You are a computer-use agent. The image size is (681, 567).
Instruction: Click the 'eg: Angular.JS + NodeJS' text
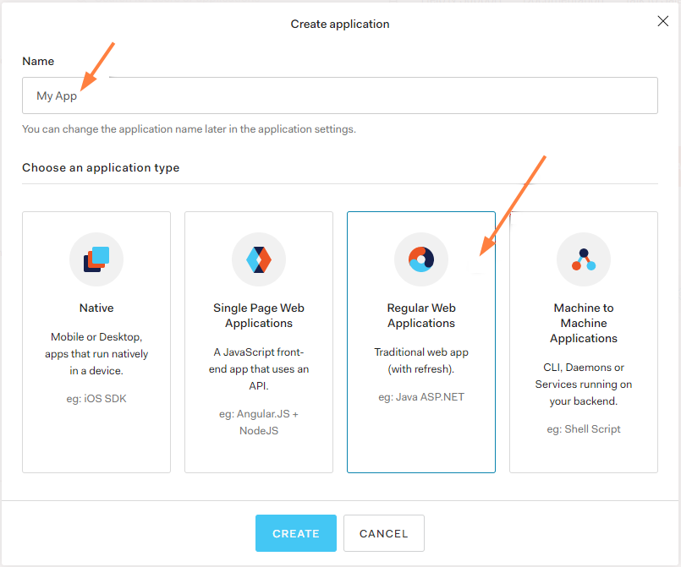[x=259, y=423]
